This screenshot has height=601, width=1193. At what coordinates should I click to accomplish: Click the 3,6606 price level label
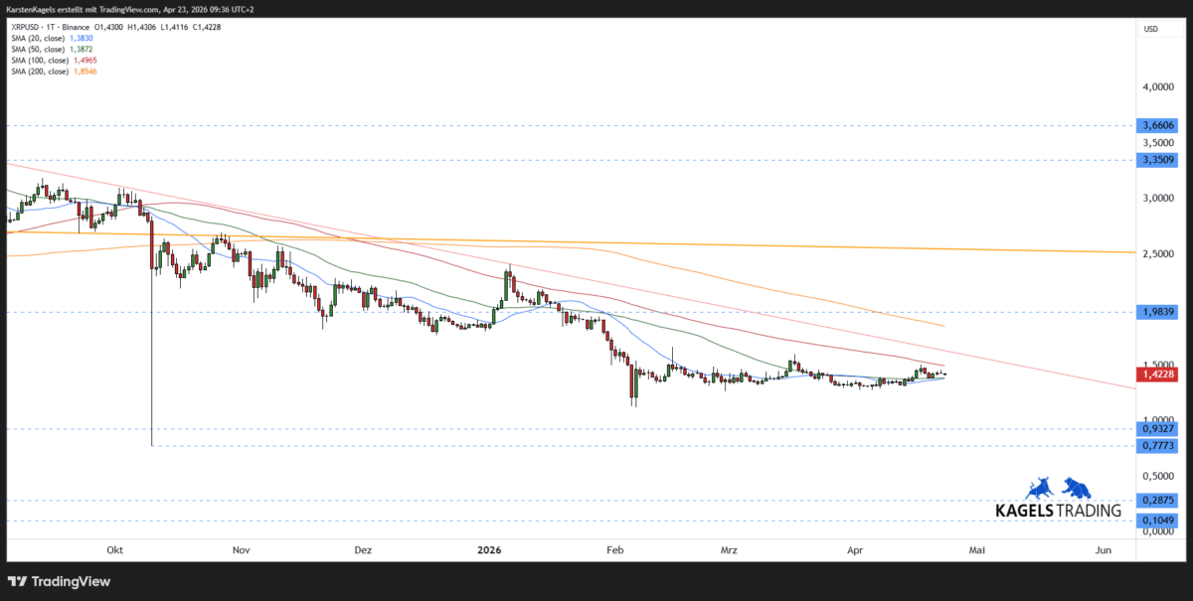coord(1159,125)
